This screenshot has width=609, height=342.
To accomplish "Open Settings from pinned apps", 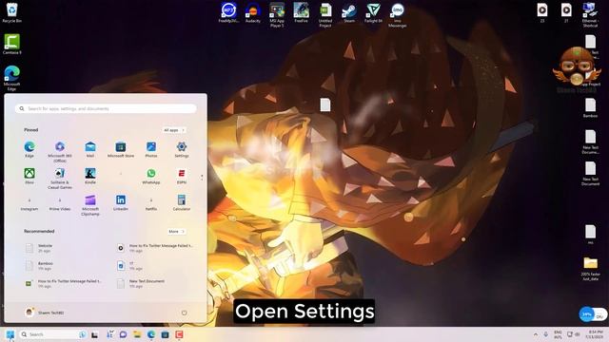I will [182, 149].
